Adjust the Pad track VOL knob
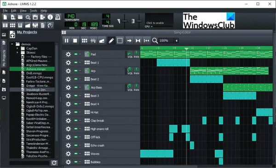The width and height of the screenshot is (276, 168). (130, 53)
